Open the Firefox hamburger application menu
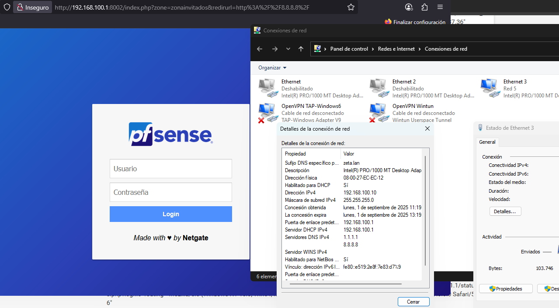 [440, 7]
